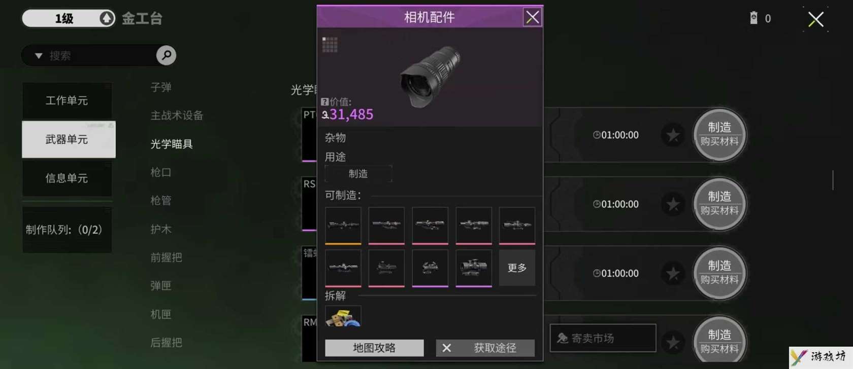Toggle the star on the second recipe

[673, 204]
